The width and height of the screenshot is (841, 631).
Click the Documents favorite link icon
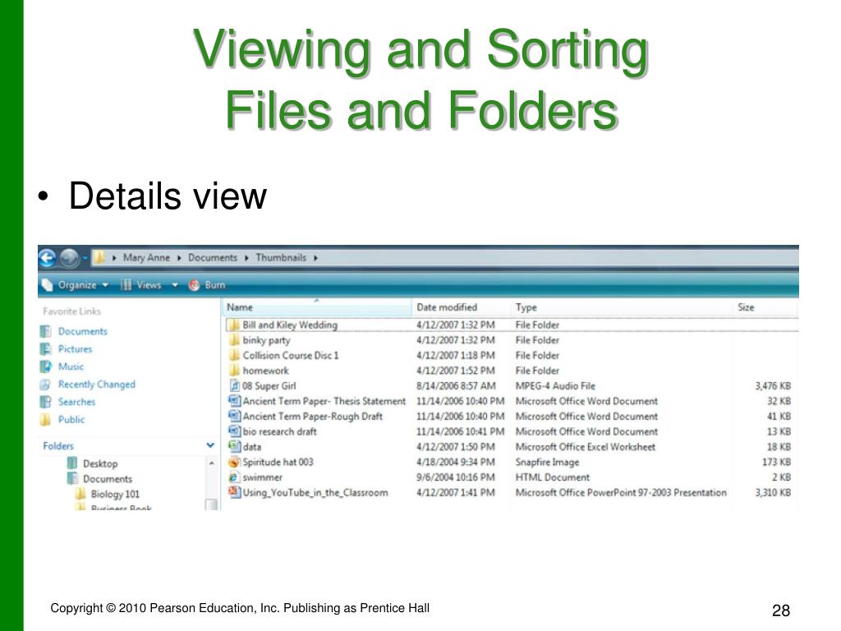46,332
